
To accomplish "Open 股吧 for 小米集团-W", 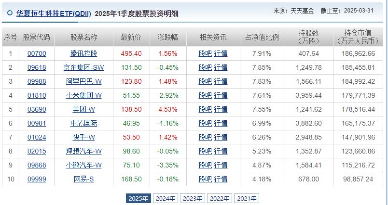I will click(x=205, y=95).
